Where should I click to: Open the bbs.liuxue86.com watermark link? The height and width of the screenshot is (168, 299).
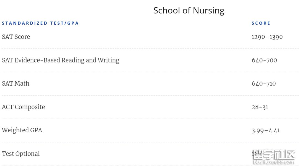pyautogui.click(x=274, y=162)
